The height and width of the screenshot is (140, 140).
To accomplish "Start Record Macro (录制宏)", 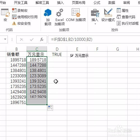I will click(20, 10).
